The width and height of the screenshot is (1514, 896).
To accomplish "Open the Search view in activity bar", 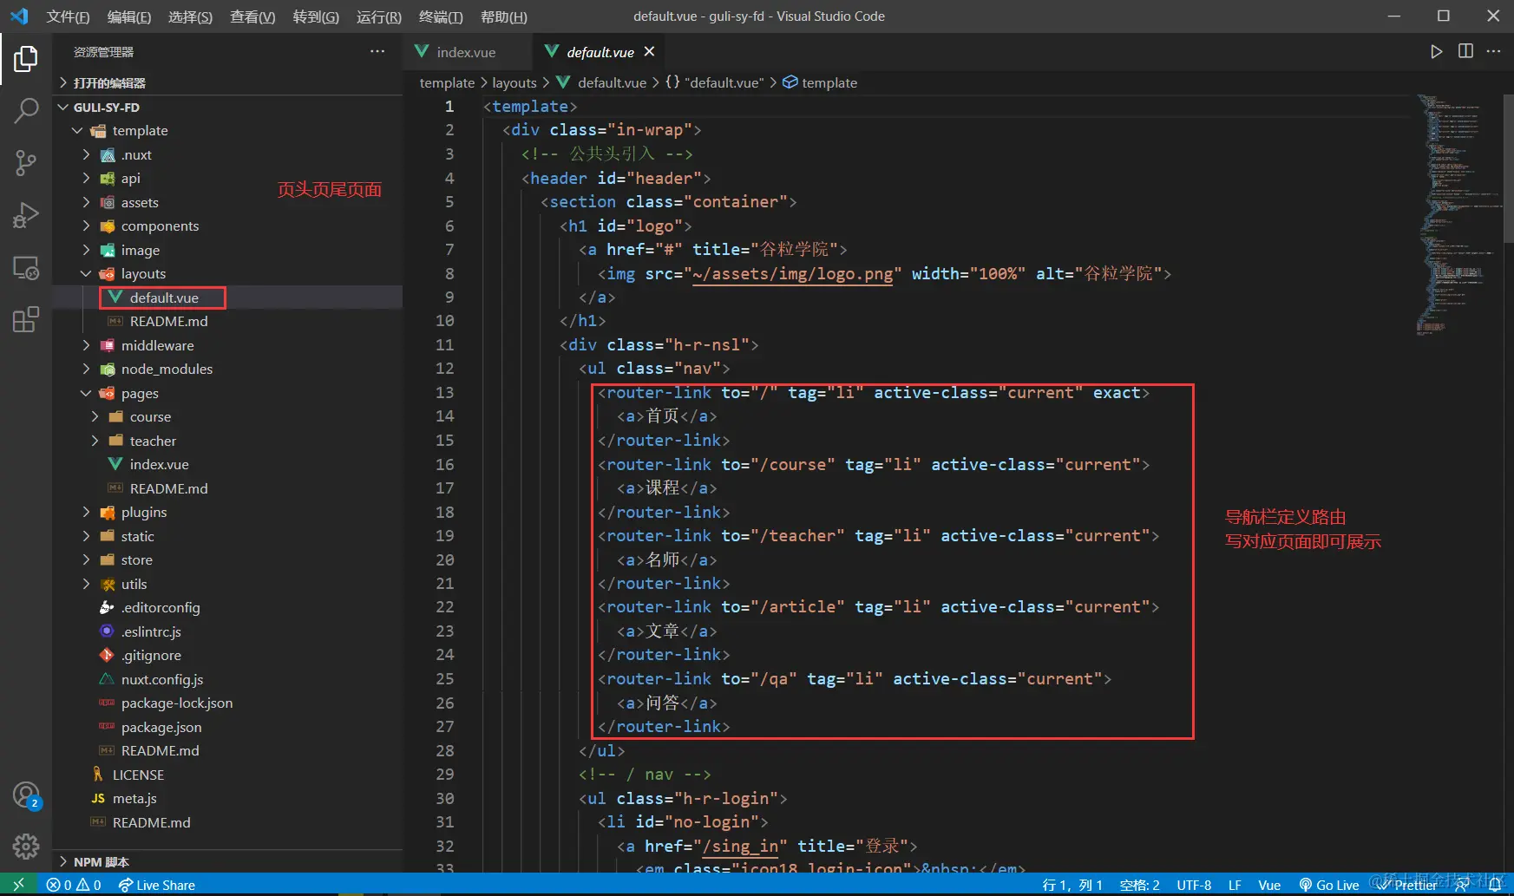I will 26,110.
